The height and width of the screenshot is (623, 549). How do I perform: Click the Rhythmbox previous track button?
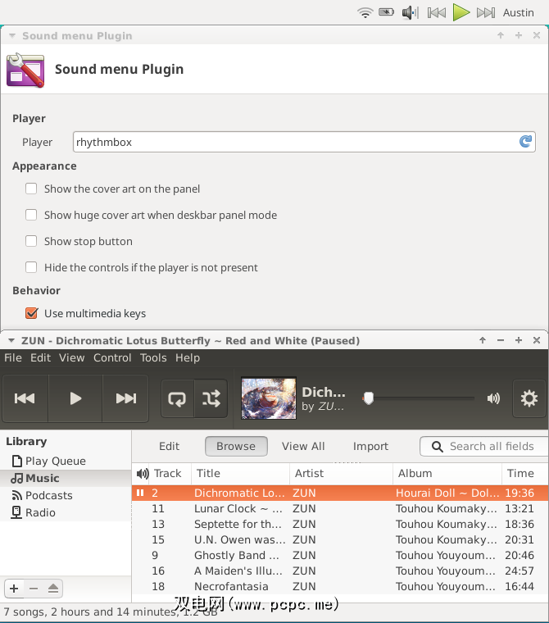tap(25, 398)
